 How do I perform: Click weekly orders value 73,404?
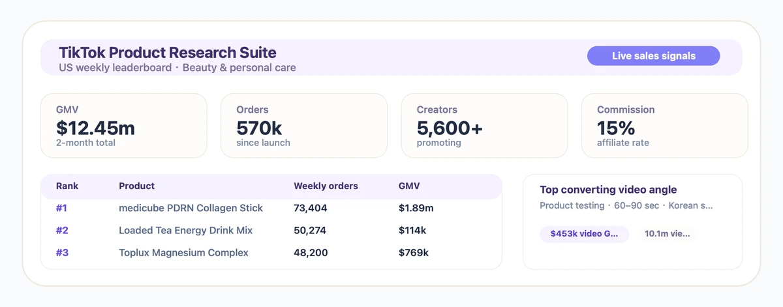point(311,208)
